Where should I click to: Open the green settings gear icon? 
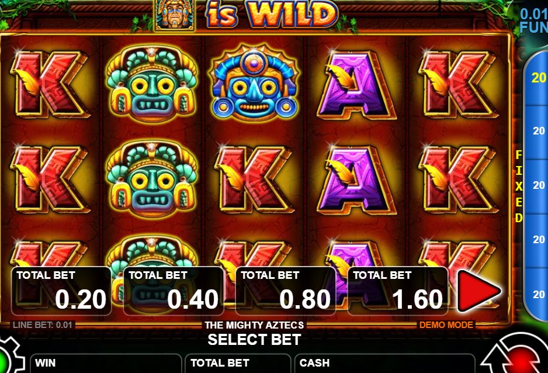tap(9, 357)
